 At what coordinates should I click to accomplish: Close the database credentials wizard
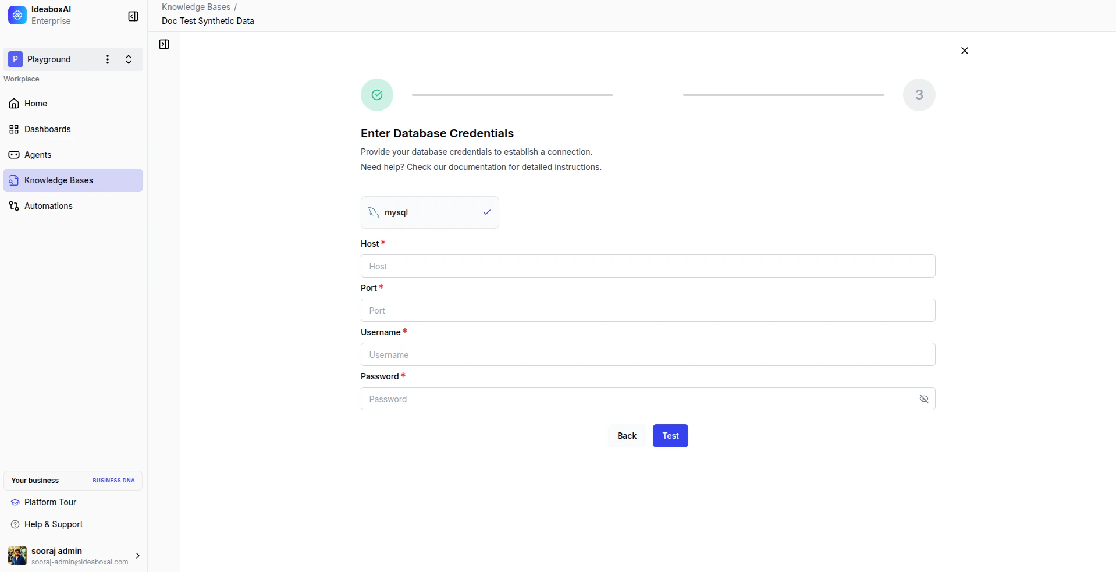(x=965, y=51)
